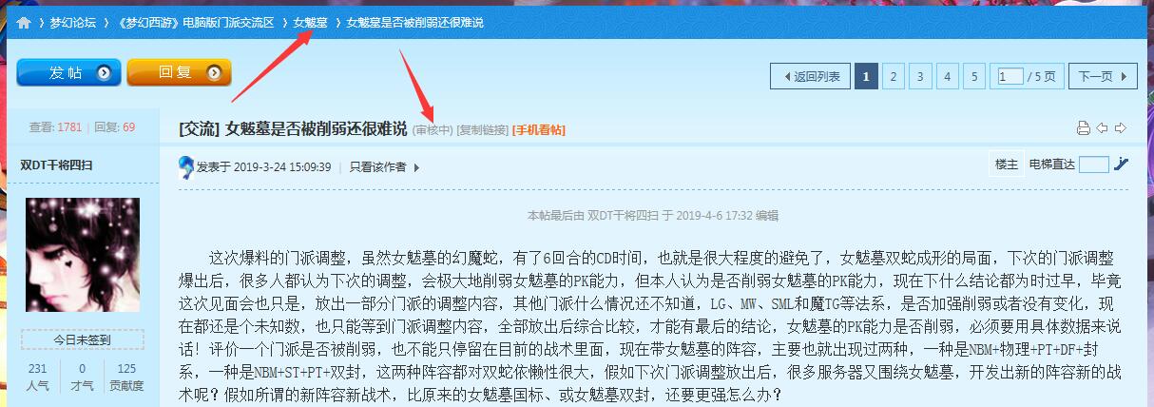Return to list via 返回列表

point(809,76)
